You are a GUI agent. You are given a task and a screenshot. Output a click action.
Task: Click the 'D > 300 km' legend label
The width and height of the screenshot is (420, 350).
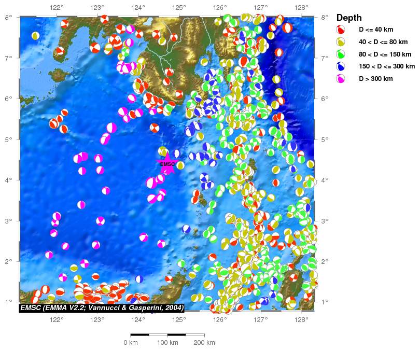(x=376, y=79)
